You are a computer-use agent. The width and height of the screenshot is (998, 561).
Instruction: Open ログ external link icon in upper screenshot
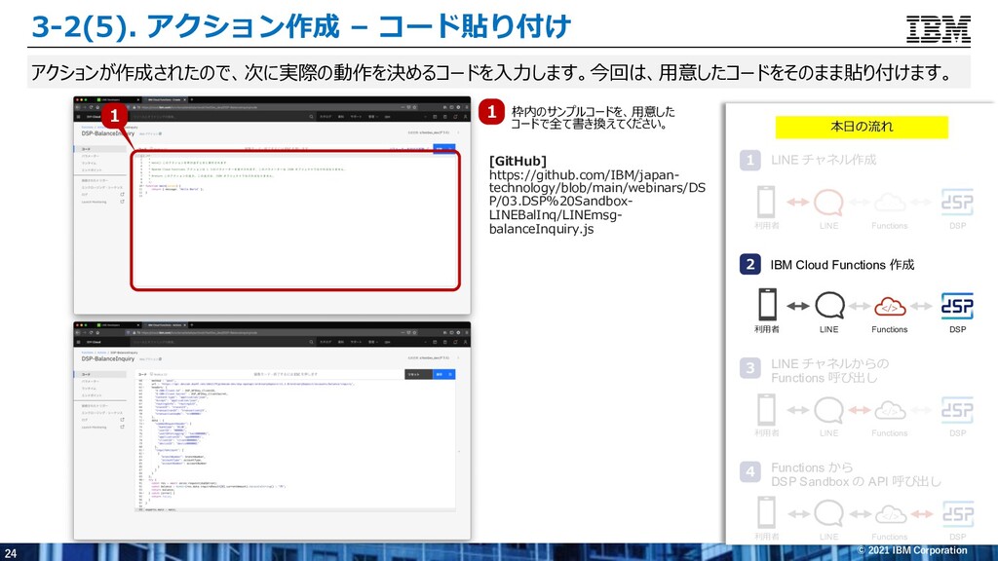[122, 194]
